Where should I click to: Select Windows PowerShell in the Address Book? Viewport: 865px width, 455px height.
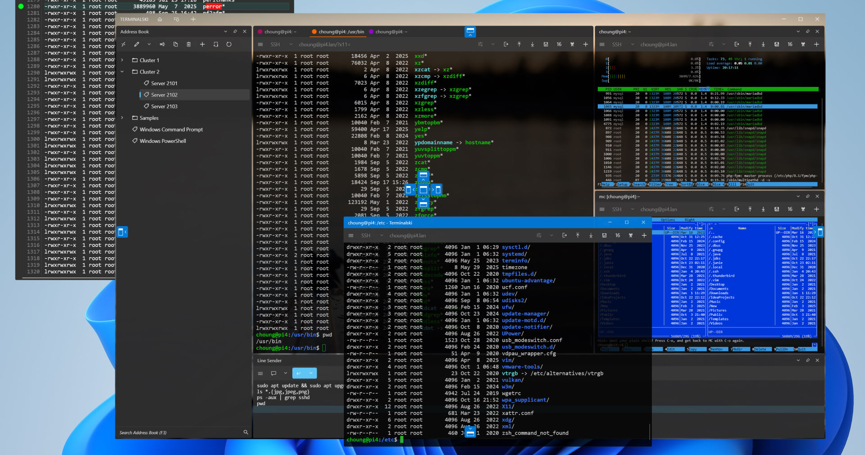point(162,141)
